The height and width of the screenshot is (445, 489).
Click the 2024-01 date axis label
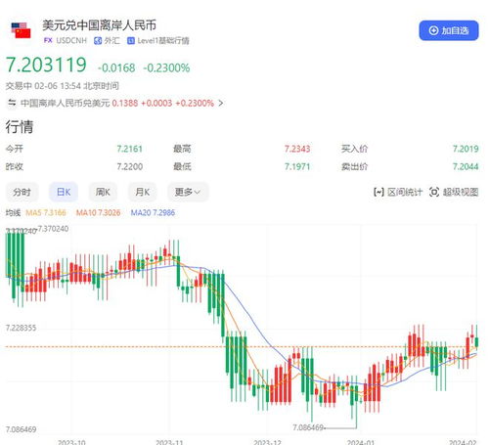click(x=361, y=442)
